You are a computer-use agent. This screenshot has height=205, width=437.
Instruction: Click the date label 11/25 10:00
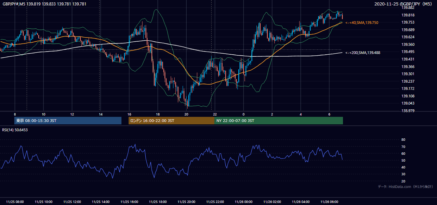(43, 202)
